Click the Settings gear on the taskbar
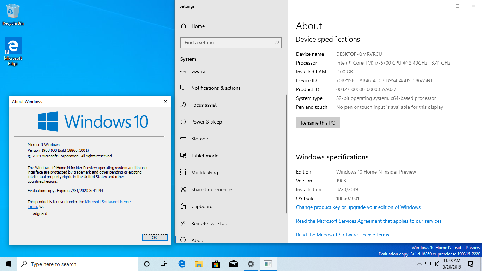This screenshot has height=271, width=482. [x=251, y=264]
